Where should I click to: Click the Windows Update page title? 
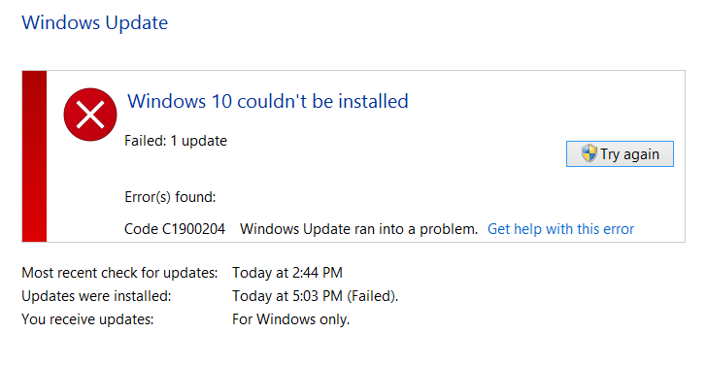[x=95, y=22]
